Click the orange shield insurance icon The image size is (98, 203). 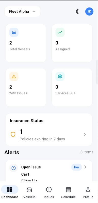[x=13, y=134]
